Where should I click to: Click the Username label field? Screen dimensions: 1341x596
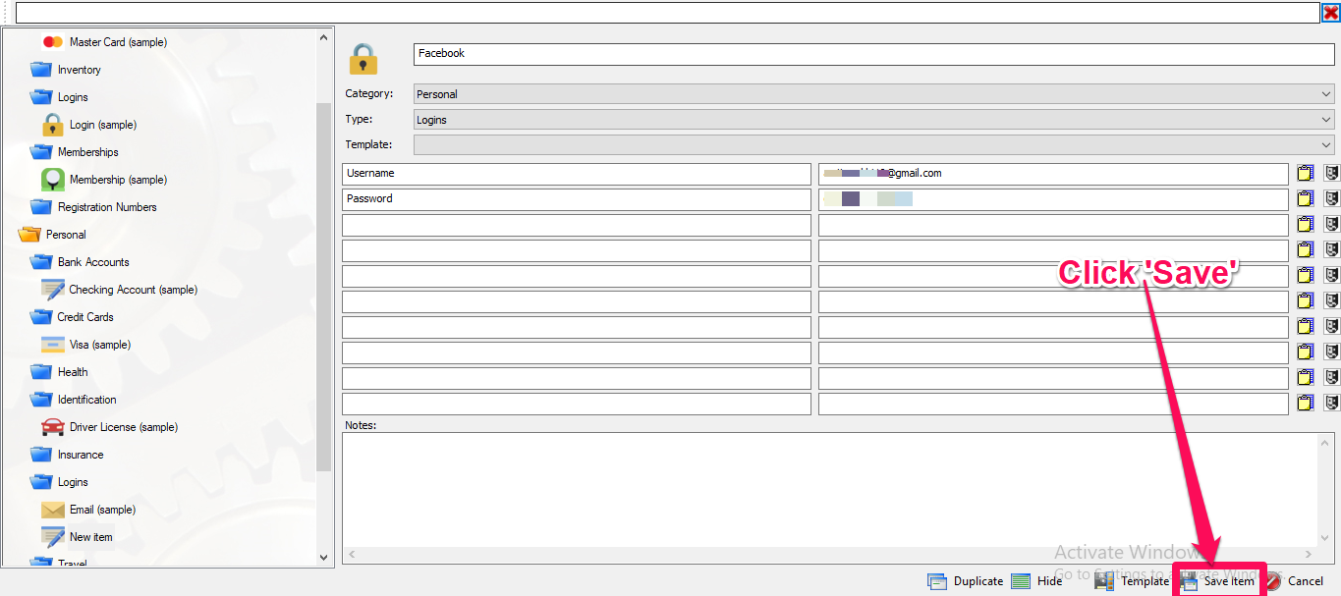tap(577, 174)
